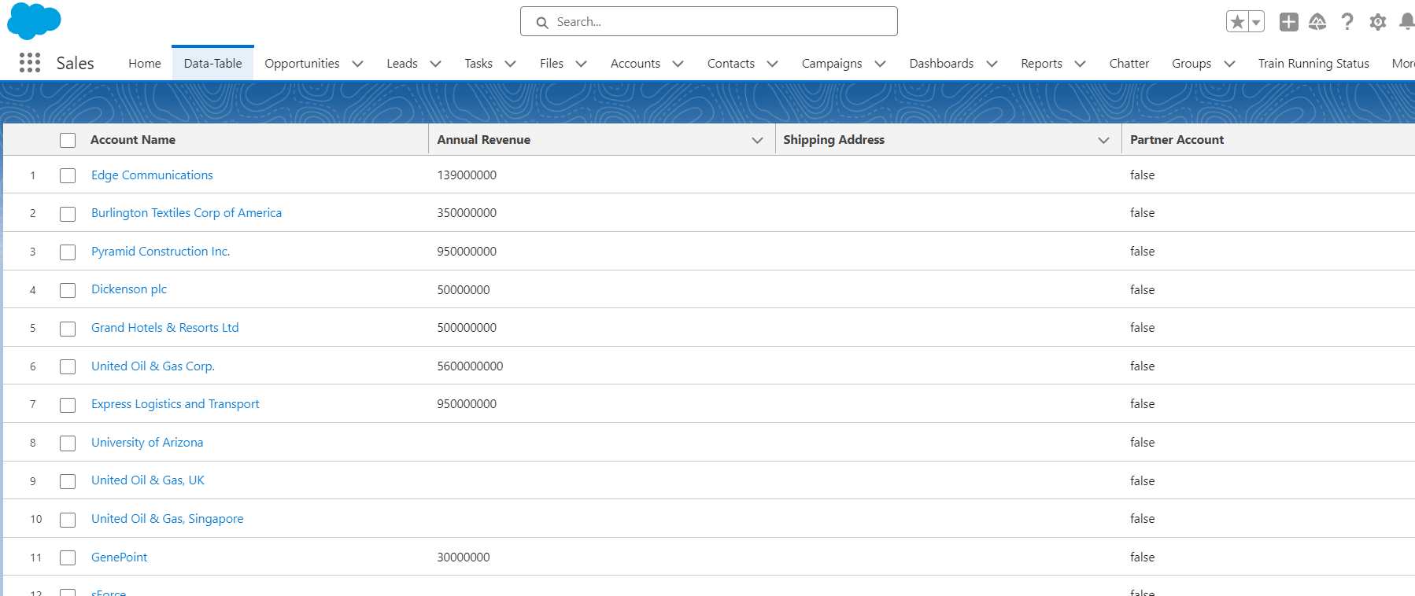Screen dimensions: 1415x596
Task: Focus the global Search field
Action: [x=709, y=21]
